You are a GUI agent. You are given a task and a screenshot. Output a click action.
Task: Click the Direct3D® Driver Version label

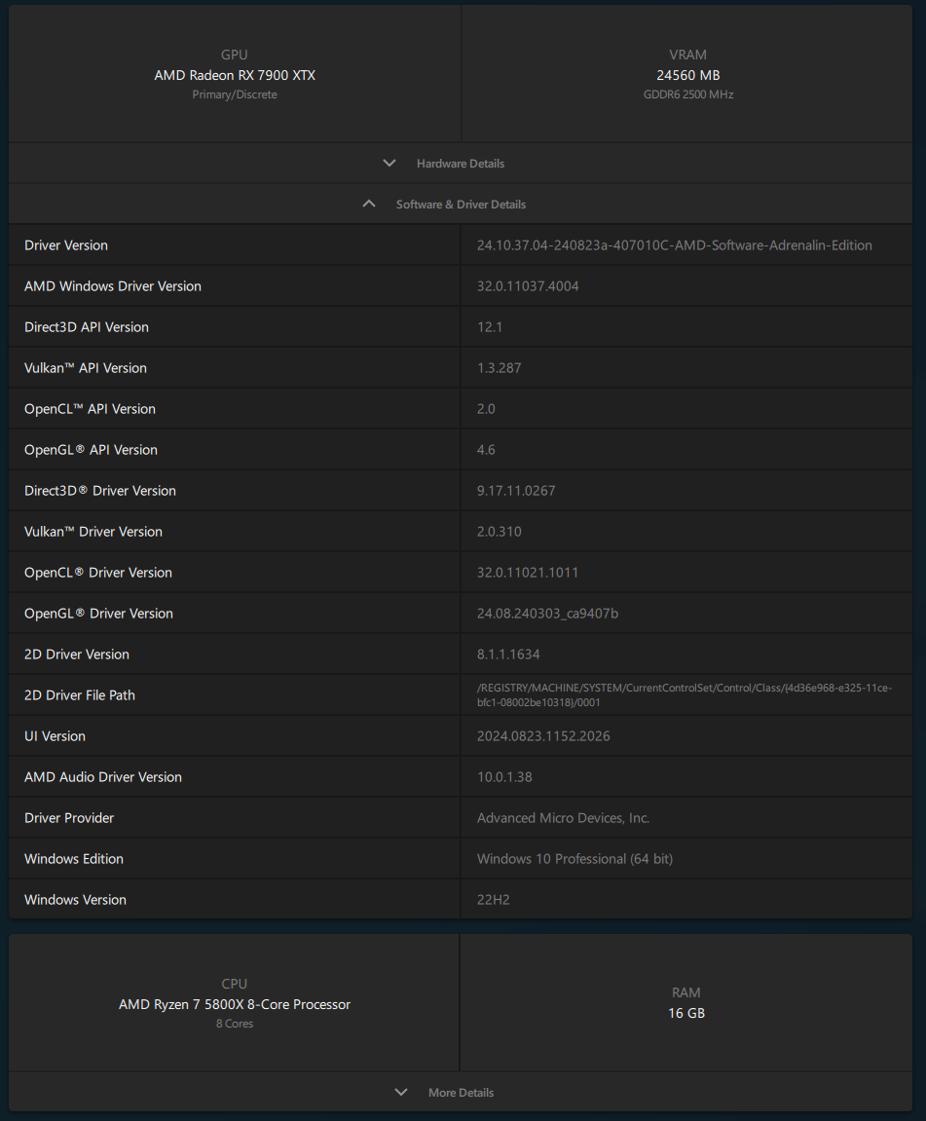click(100, 491)
